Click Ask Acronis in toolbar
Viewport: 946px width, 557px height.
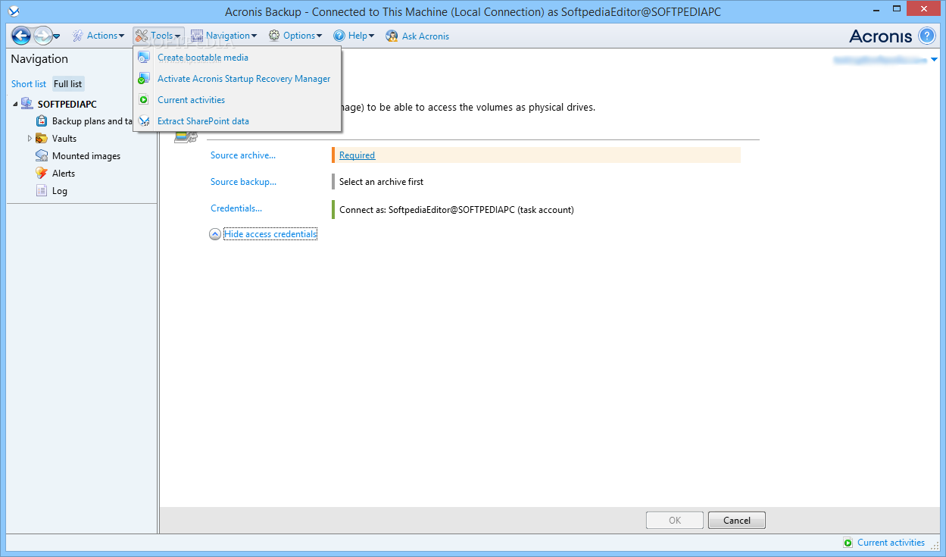click(417, 36)
